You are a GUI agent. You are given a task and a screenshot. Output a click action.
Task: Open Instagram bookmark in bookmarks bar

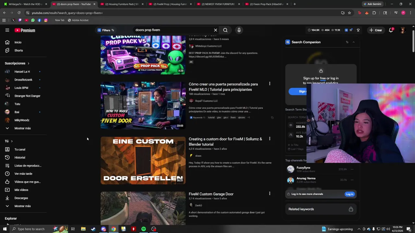click(x=46, y=20)
